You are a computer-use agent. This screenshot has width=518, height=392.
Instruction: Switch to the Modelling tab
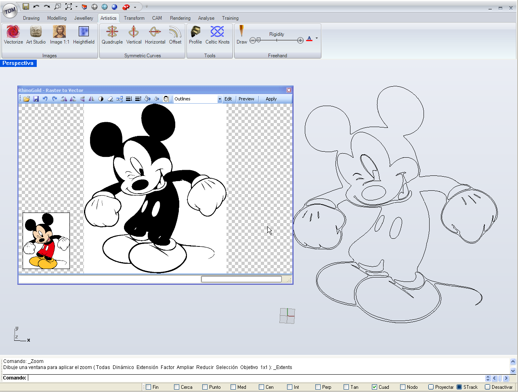[57, 18]
